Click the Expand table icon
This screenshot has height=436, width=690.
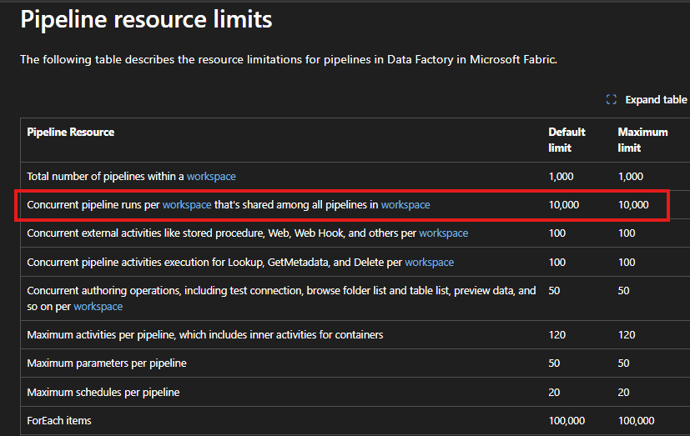tap(612, 100)
